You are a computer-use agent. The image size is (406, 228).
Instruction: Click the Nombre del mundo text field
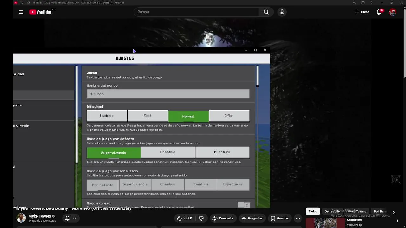tap(168, 94)
